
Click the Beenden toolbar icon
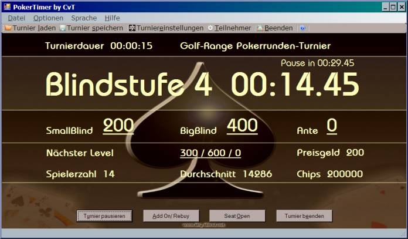click(x=260, y=28)
